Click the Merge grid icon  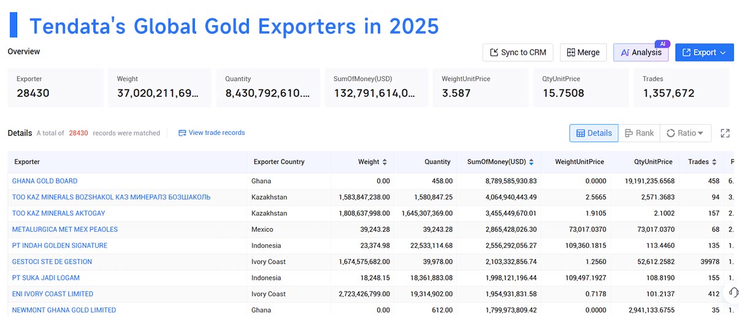(x=570, y=53)
